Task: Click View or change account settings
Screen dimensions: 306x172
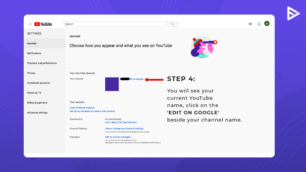Action: (124, 128)
